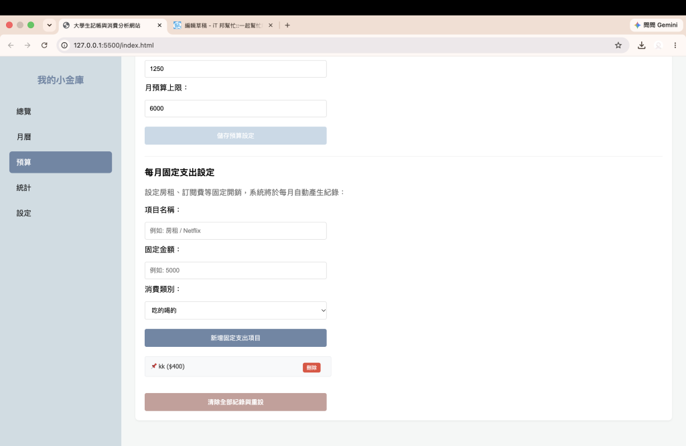Viewport: 686px width, 446px height.
Task: Go forward in browser history
Action: (27, 45)
